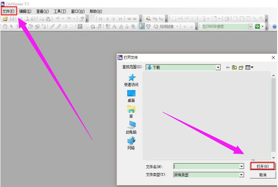This screenshot has height=187, width=278.
Task: Expand the Look in folder dropdown
Action: tap(219, 68)
